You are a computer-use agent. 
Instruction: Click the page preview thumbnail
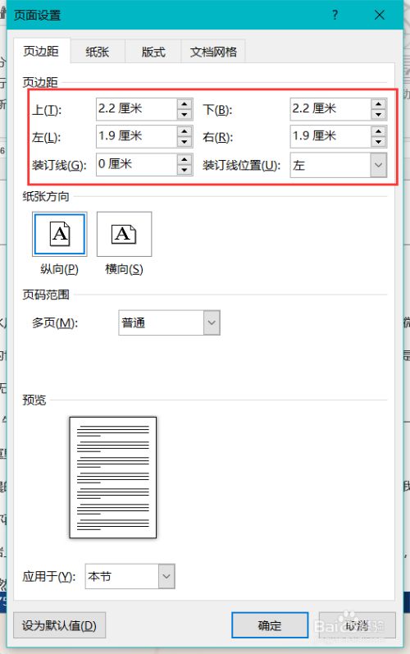pos(113,477)
